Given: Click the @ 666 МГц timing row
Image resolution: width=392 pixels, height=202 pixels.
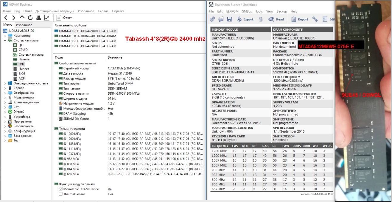Looking at the screenshot, I should (129, 174).
